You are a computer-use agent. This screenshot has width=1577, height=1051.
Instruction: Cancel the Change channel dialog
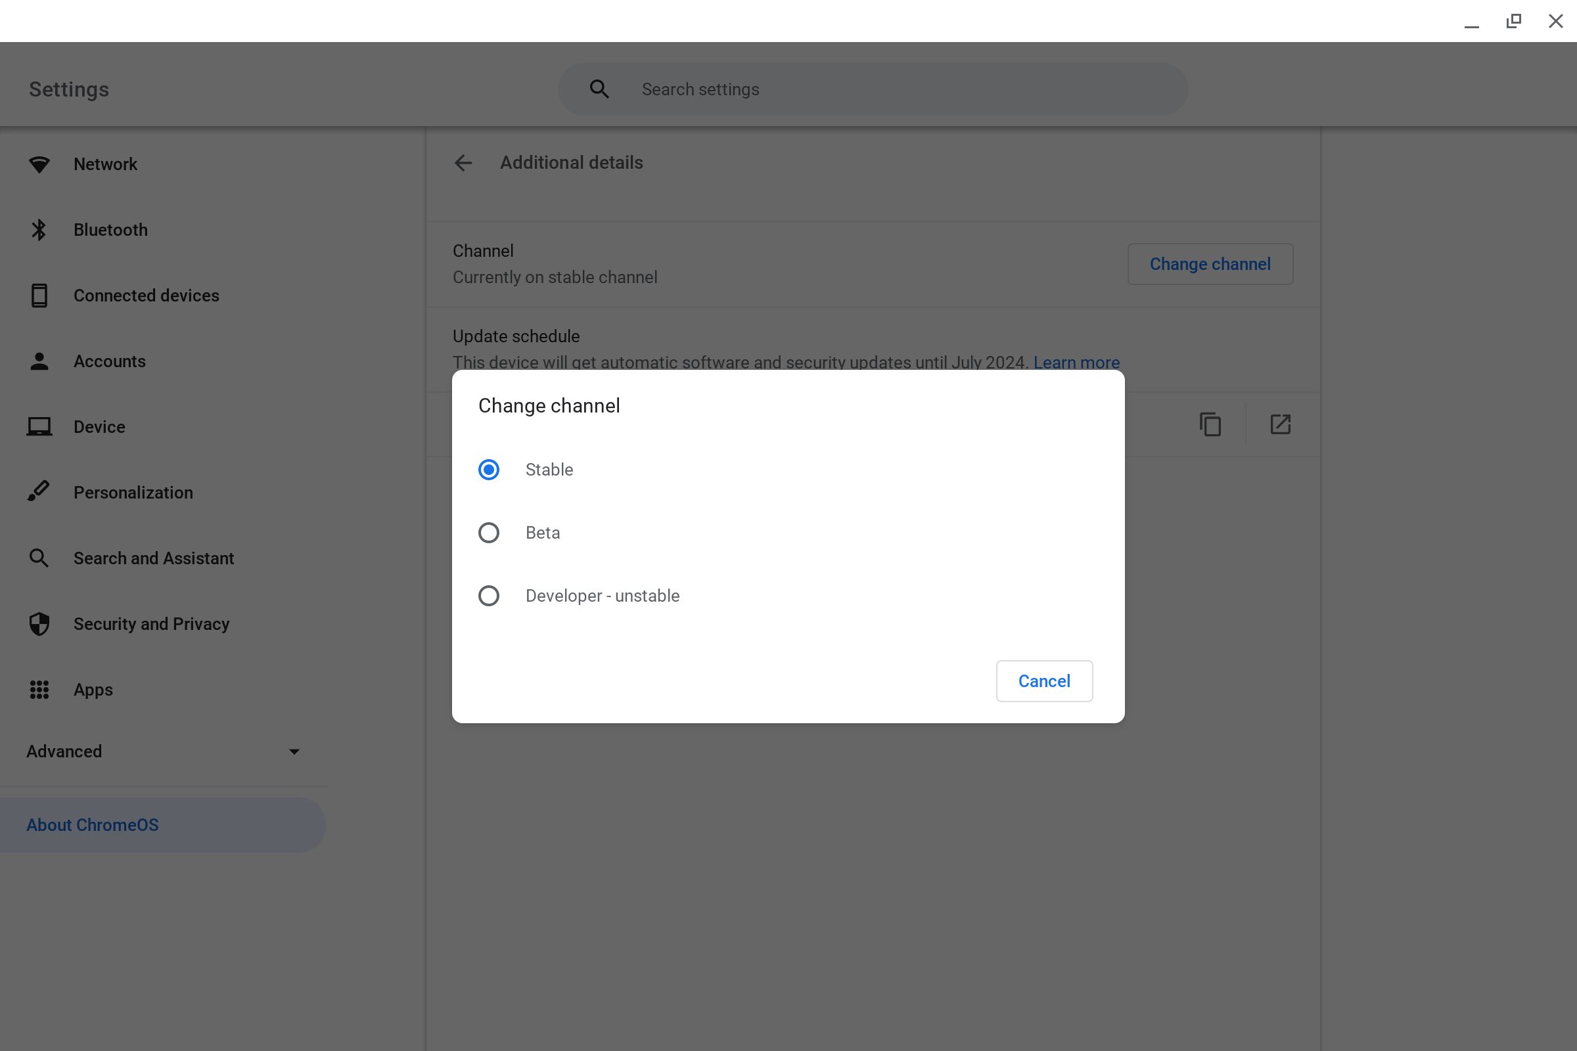click(1044, 682)
